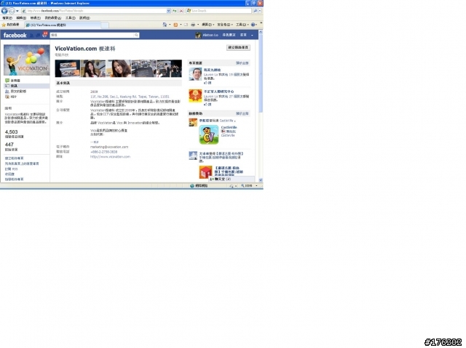This screenshot has height=348, width=466.
Task: Click the first recommended page portrait thumbnail
Action: 195,74
